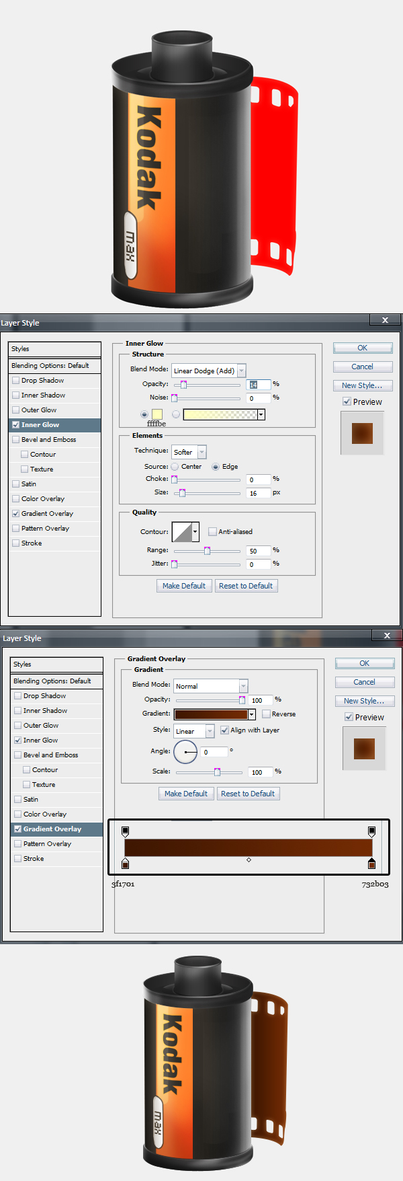
Task: Click Make Default in the Inner Glow dialog
Action: coord(184,586)
